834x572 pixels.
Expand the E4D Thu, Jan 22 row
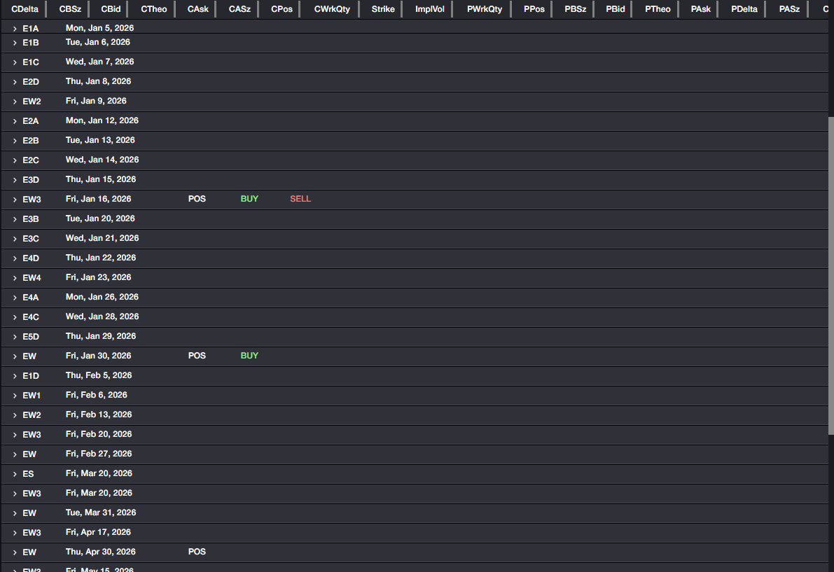point(15,258)
